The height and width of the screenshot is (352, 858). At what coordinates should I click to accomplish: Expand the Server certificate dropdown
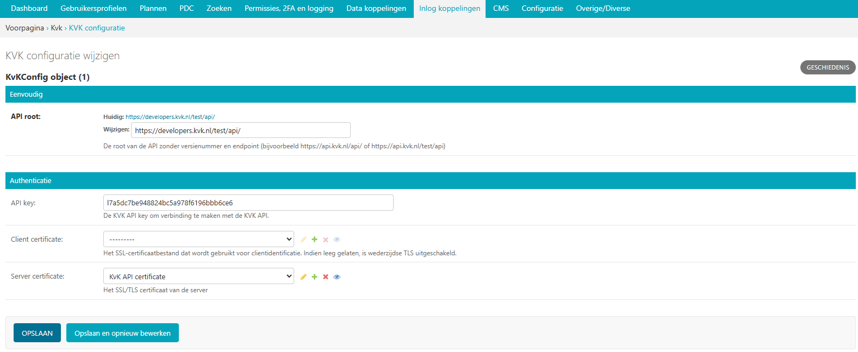198,276
